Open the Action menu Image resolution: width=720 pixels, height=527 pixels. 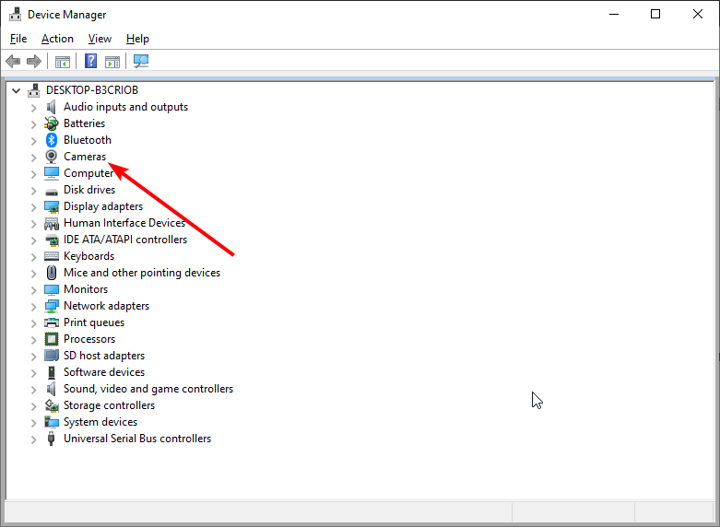coord(57,39)
